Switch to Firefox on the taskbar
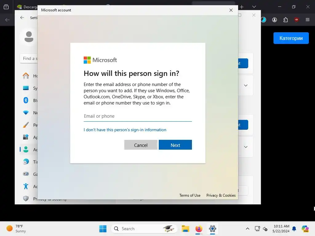315x236 pixels. click(x=199, y=229)
